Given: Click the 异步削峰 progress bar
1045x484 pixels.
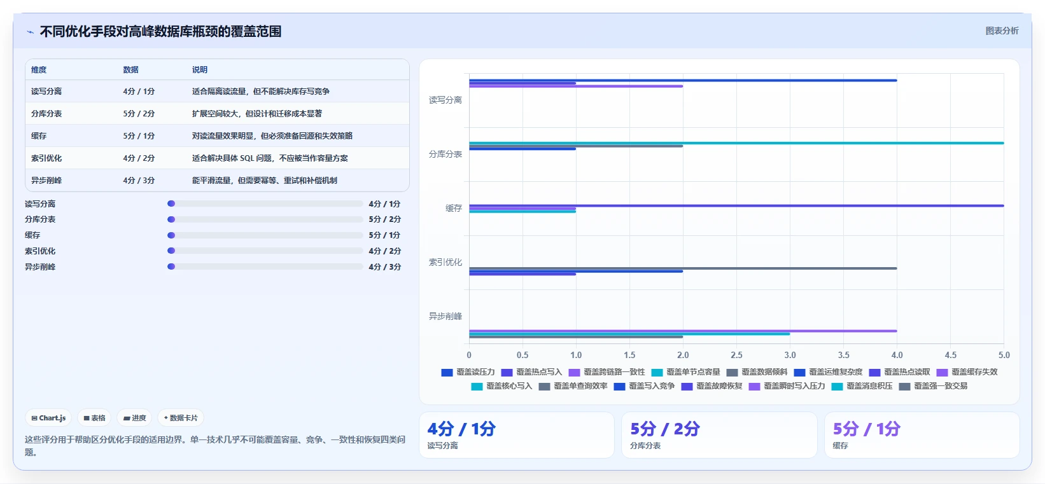Looking at the screenshot, I should 265,266.
